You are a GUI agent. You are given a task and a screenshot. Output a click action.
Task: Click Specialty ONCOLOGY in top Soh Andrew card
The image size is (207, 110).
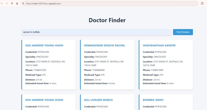pyautogui.click(x=37, y=57)
